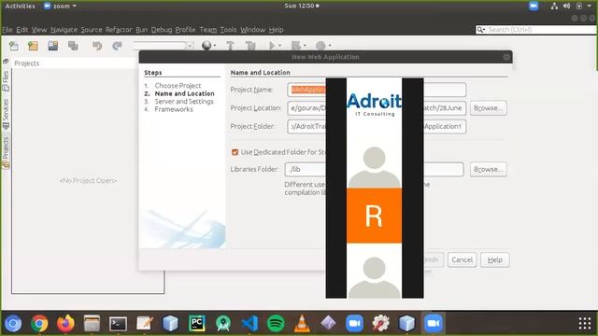The height and width of the screenshot is (336, 598).
Task: Click the Clean and Build icon
Action: [x=250, y=46]
